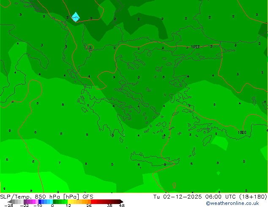
Task: Click the 38 legend scale label
Action: click(x=109, y=205)
